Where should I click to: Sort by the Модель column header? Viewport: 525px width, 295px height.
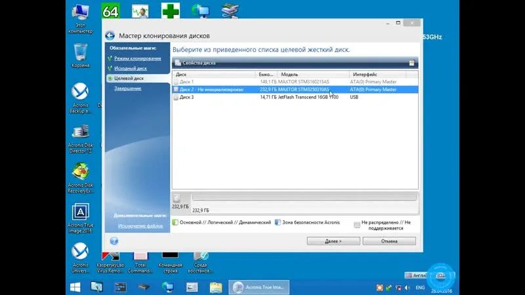click(x=314, y=75)
